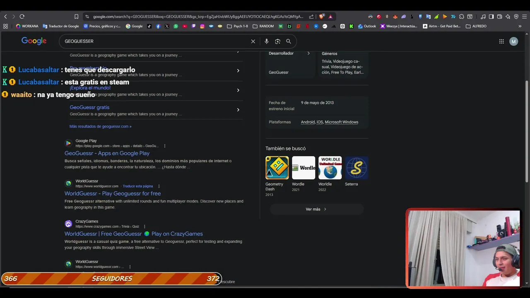Click Traducir esta página link
530x298 pixels.
[x=138, y=186]
